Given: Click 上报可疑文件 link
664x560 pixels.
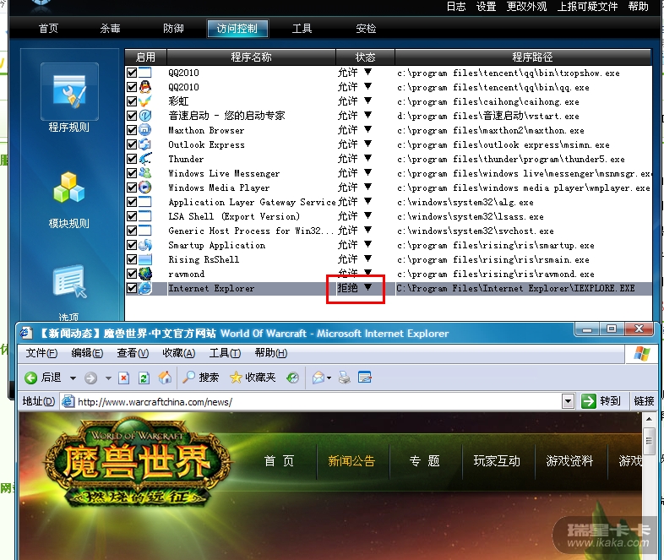Looking at the screenshot, I should click(x=587, y=7).
